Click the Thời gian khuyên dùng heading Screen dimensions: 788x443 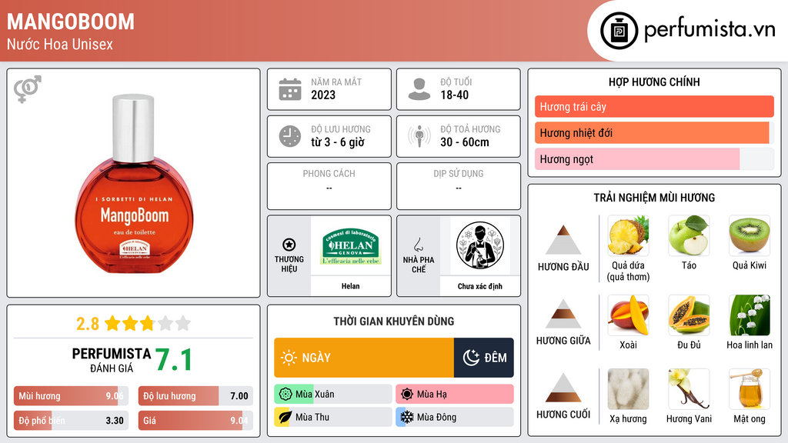pos(394,321)
